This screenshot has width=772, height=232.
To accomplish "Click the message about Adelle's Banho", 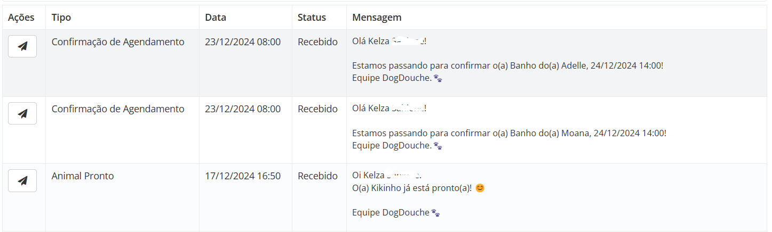I will (x=507, y=66).
